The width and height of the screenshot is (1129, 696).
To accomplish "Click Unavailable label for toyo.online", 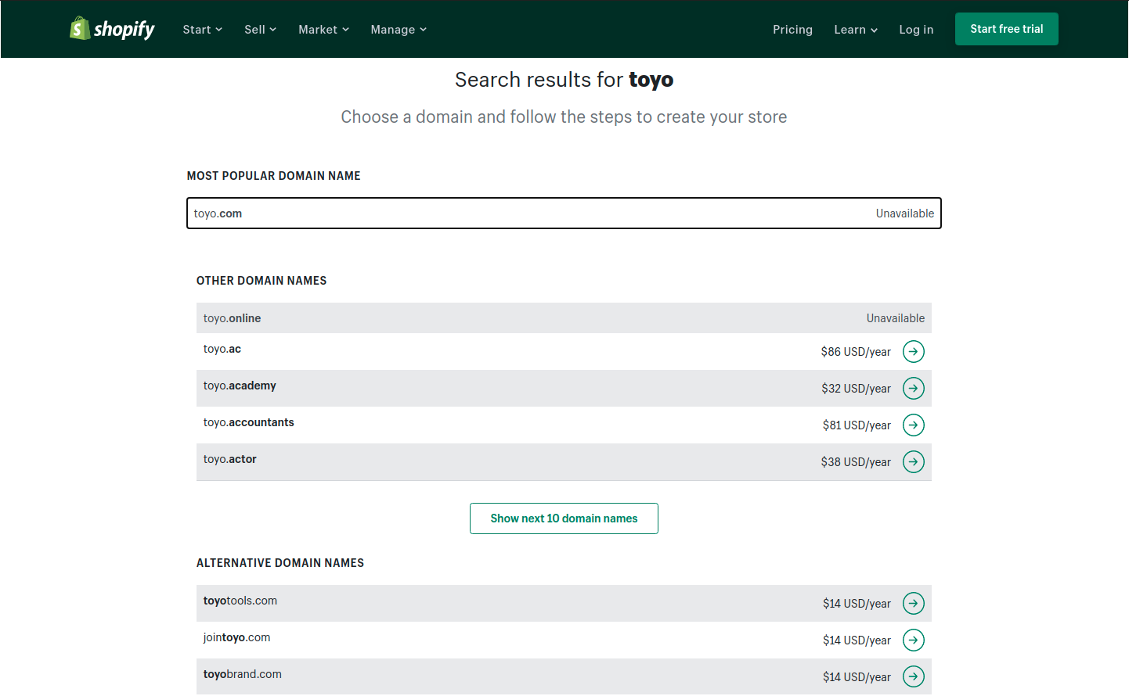I will pyautogui.click(x=896, y=318).
